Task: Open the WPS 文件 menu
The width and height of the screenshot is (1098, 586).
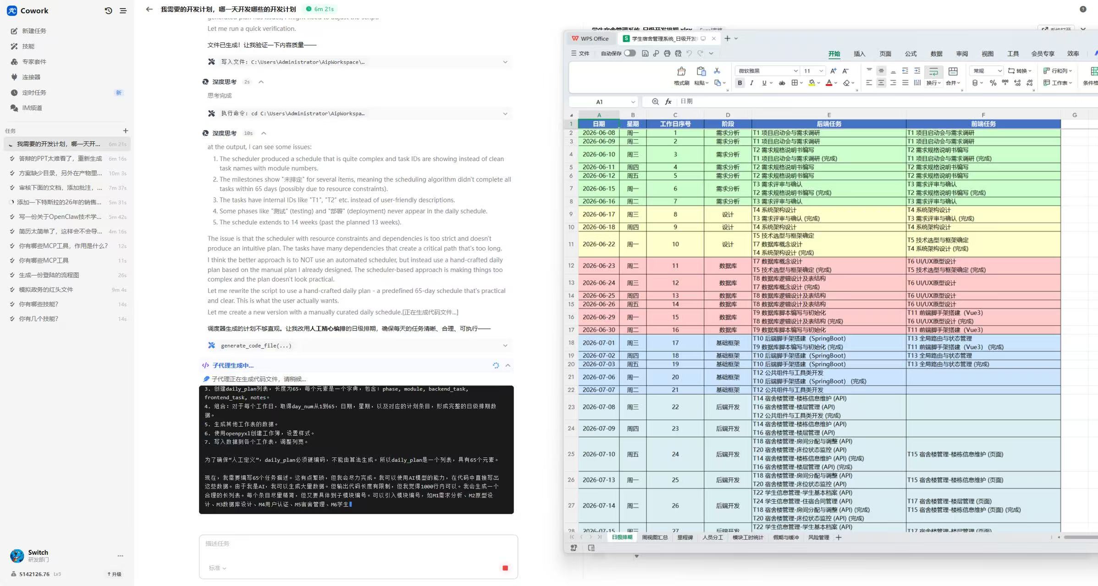Action: (x=580, y=54)
